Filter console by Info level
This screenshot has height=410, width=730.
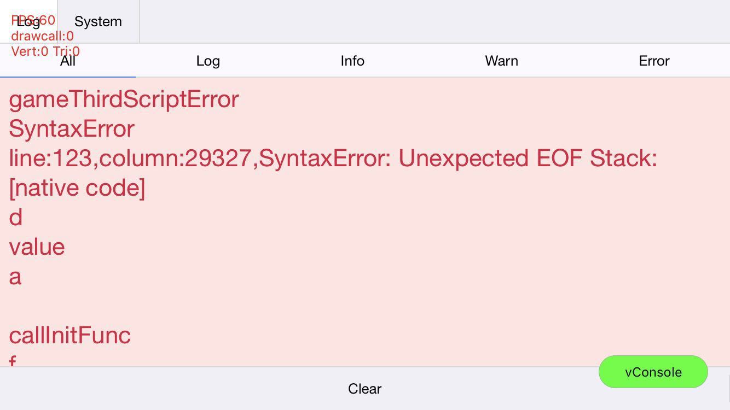[352, 61]
